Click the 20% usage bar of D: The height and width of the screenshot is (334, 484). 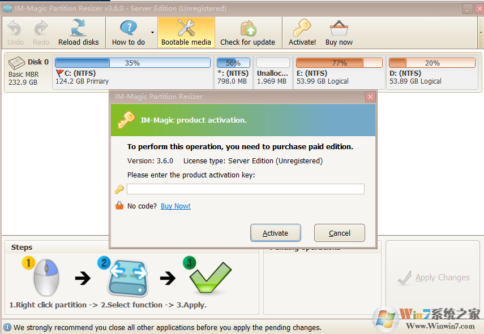click(432, 63)
